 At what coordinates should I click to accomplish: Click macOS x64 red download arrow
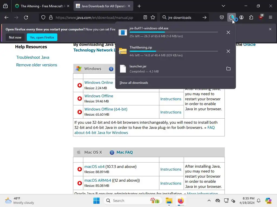coord(80,169)
